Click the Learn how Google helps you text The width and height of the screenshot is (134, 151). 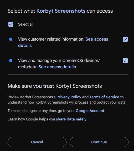point(31,119)
